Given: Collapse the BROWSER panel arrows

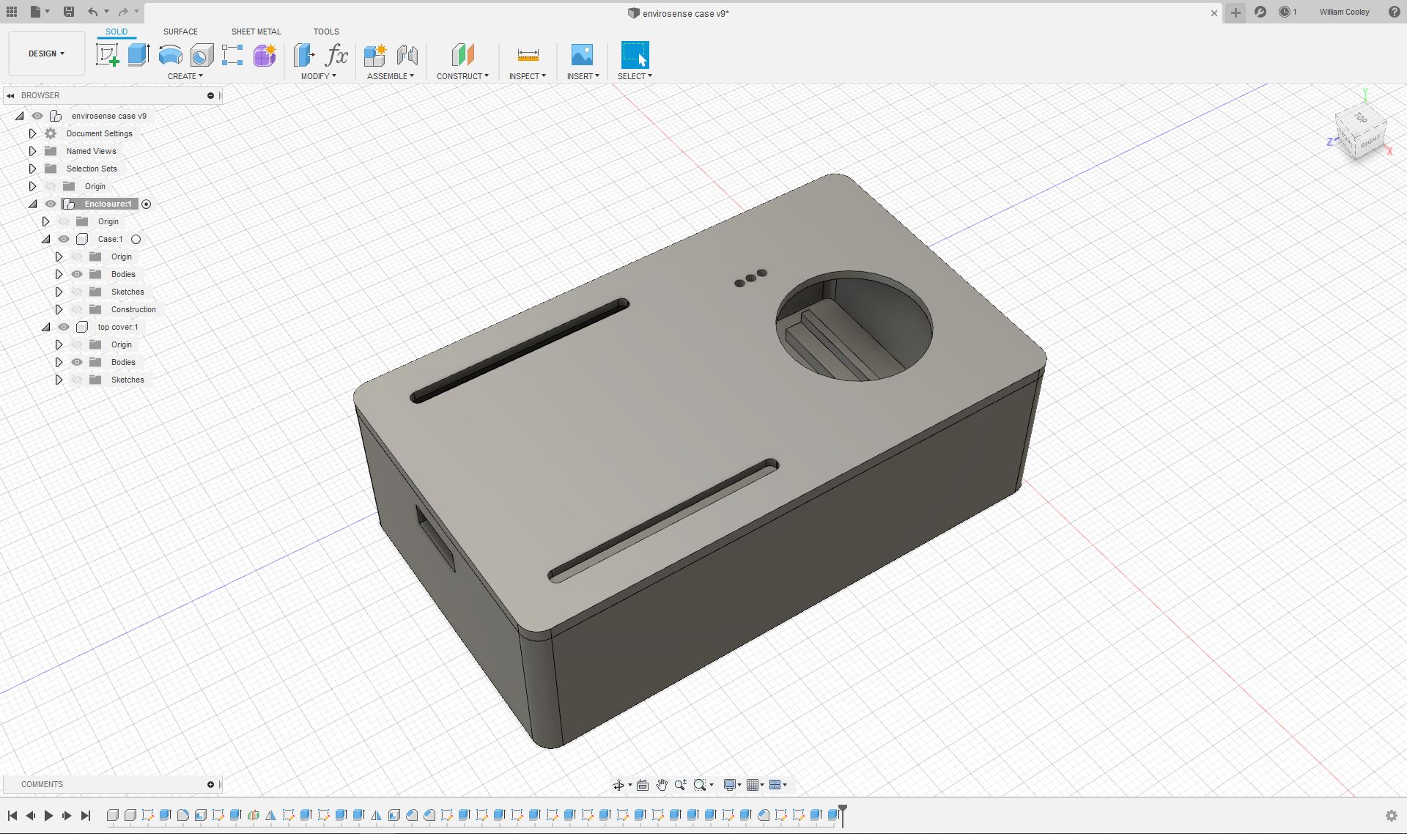Looking at the screenshot, I should 10,95.
